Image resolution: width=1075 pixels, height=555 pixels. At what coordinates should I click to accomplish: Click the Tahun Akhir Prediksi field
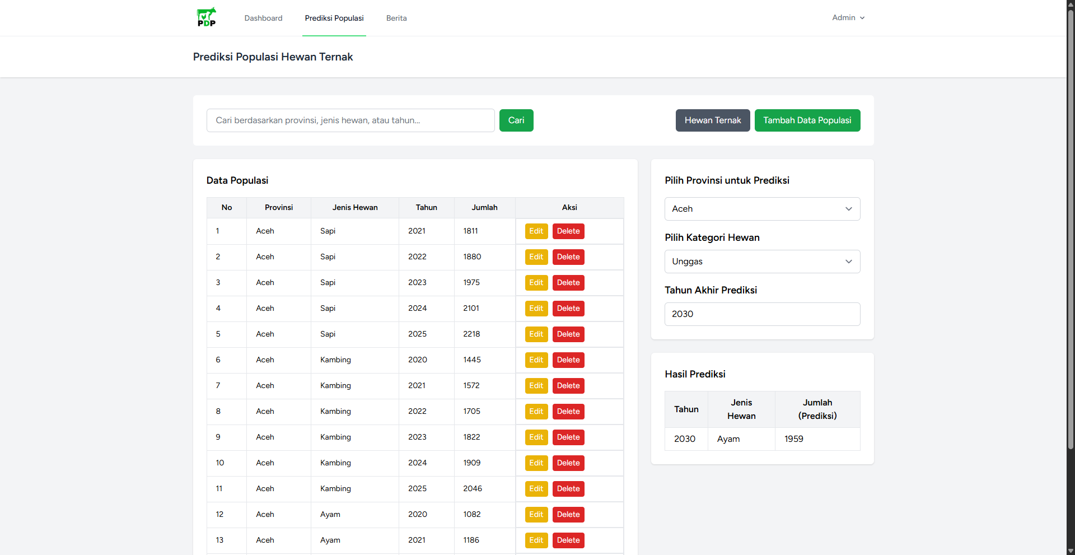click(761, 314)
